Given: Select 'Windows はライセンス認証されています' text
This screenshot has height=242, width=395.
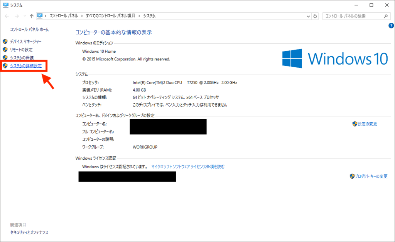Looking at the screenshot, I should (x=115, y=167).
